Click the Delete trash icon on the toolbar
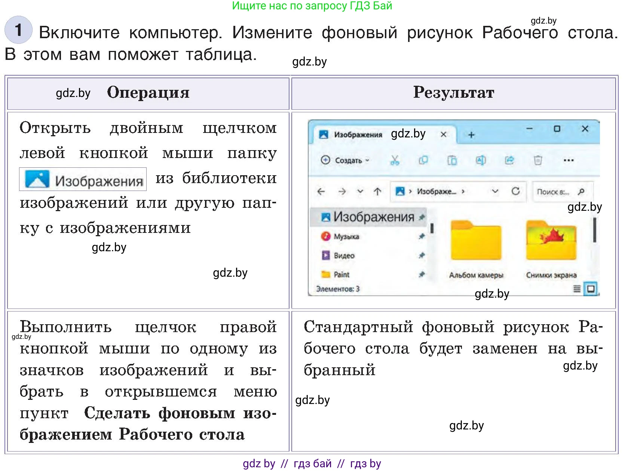 tap(538, 160)
